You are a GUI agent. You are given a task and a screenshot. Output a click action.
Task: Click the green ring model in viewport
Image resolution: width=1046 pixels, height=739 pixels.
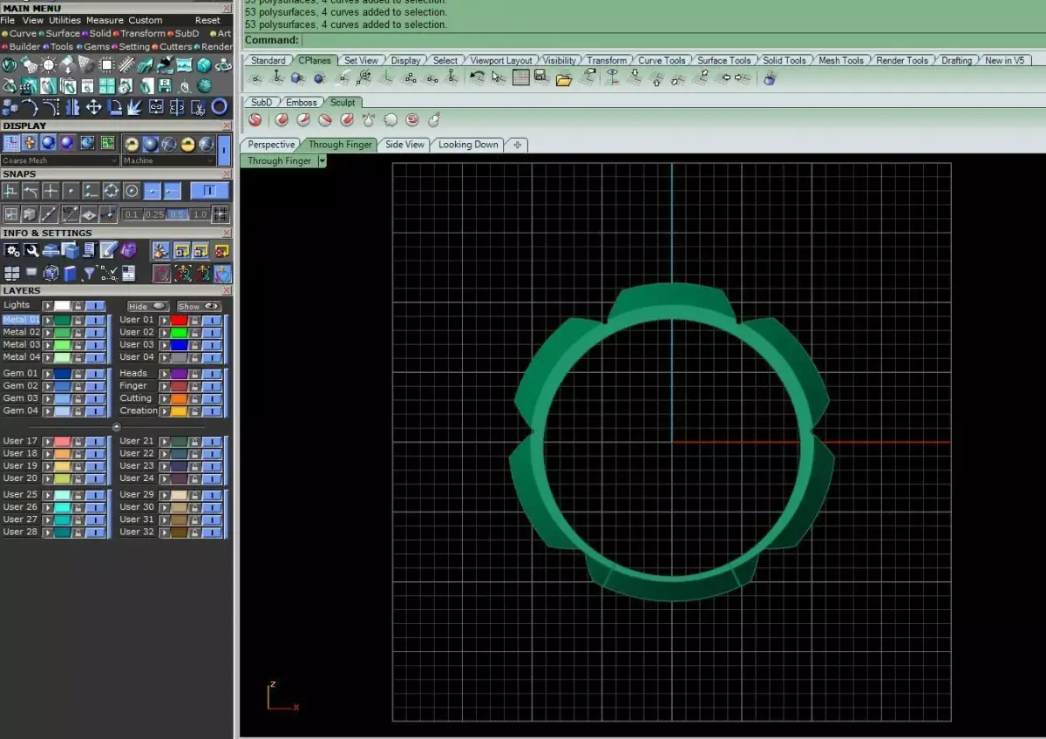672,442
